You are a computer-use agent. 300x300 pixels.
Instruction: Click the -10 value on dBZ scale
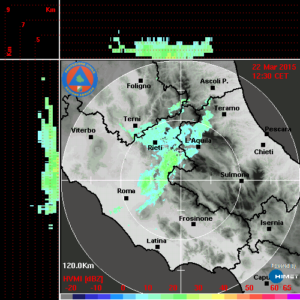(x=96, y=288)
